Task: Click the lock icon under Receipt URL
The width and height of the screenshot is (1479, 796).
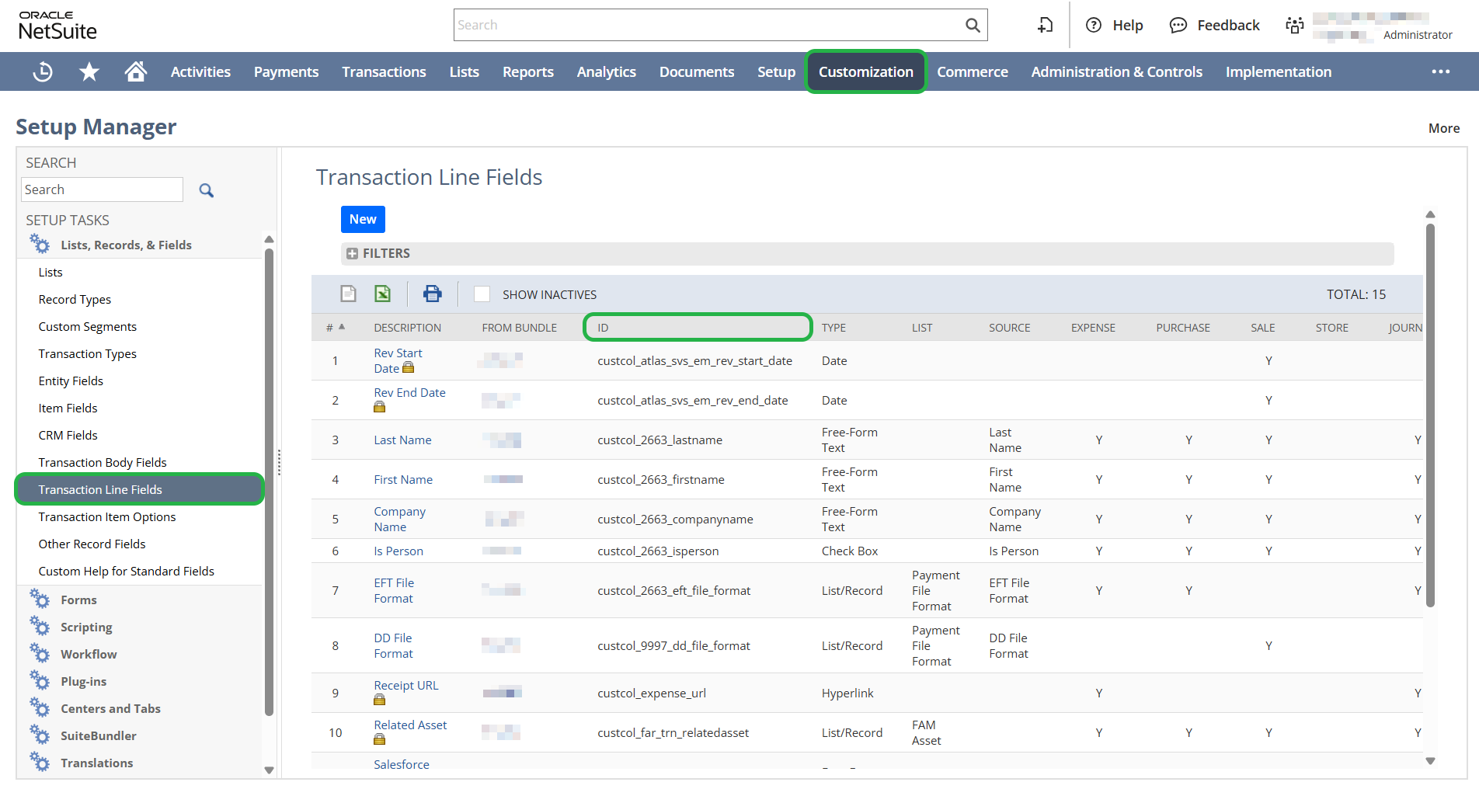Action: 380,700
